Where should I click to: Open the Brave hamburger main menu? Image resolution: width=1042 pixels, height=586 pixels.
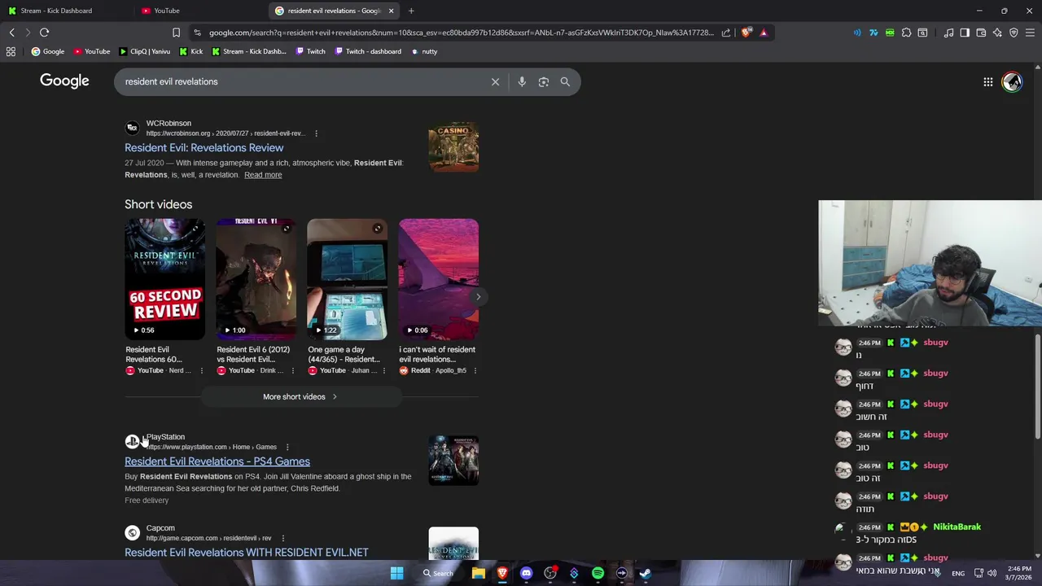1030,33
